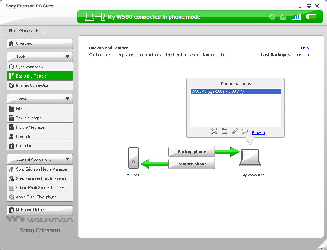Collapse the Editors section arrow
327x250 pixels.
(x=67, y=99)
